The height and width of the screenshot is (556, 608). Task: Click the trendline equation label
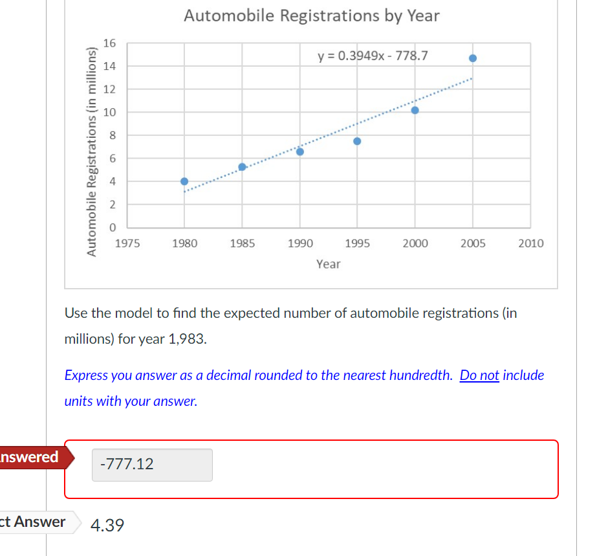point(373,56)
